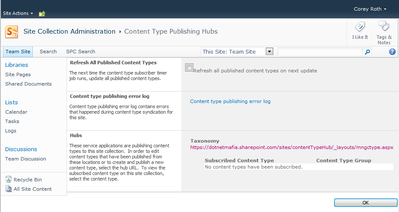Screen dimensions: 399x212
Task: Click the Recycle Bin icon
Action: 9,179
